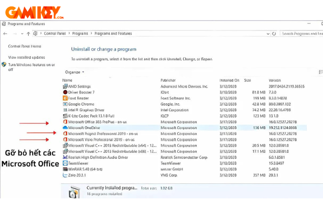Click the Zalo 20.3.1 icon
323x202 pixels.
[65, 175]
